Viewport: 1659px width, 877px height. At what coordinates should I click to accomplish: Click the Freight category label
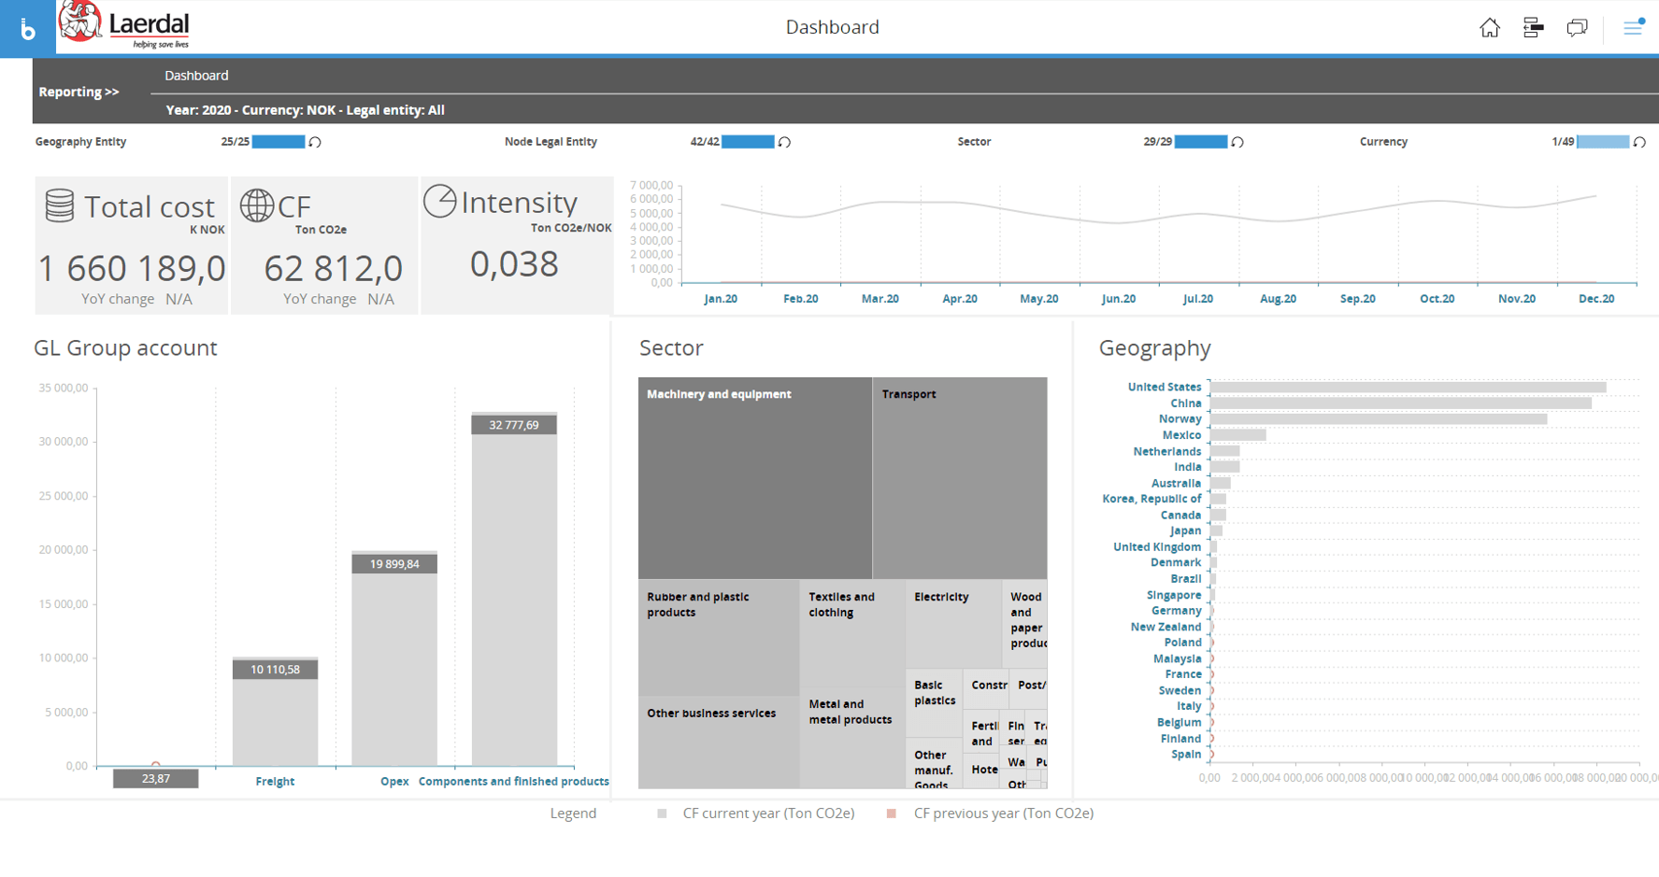tap(275, 782)
